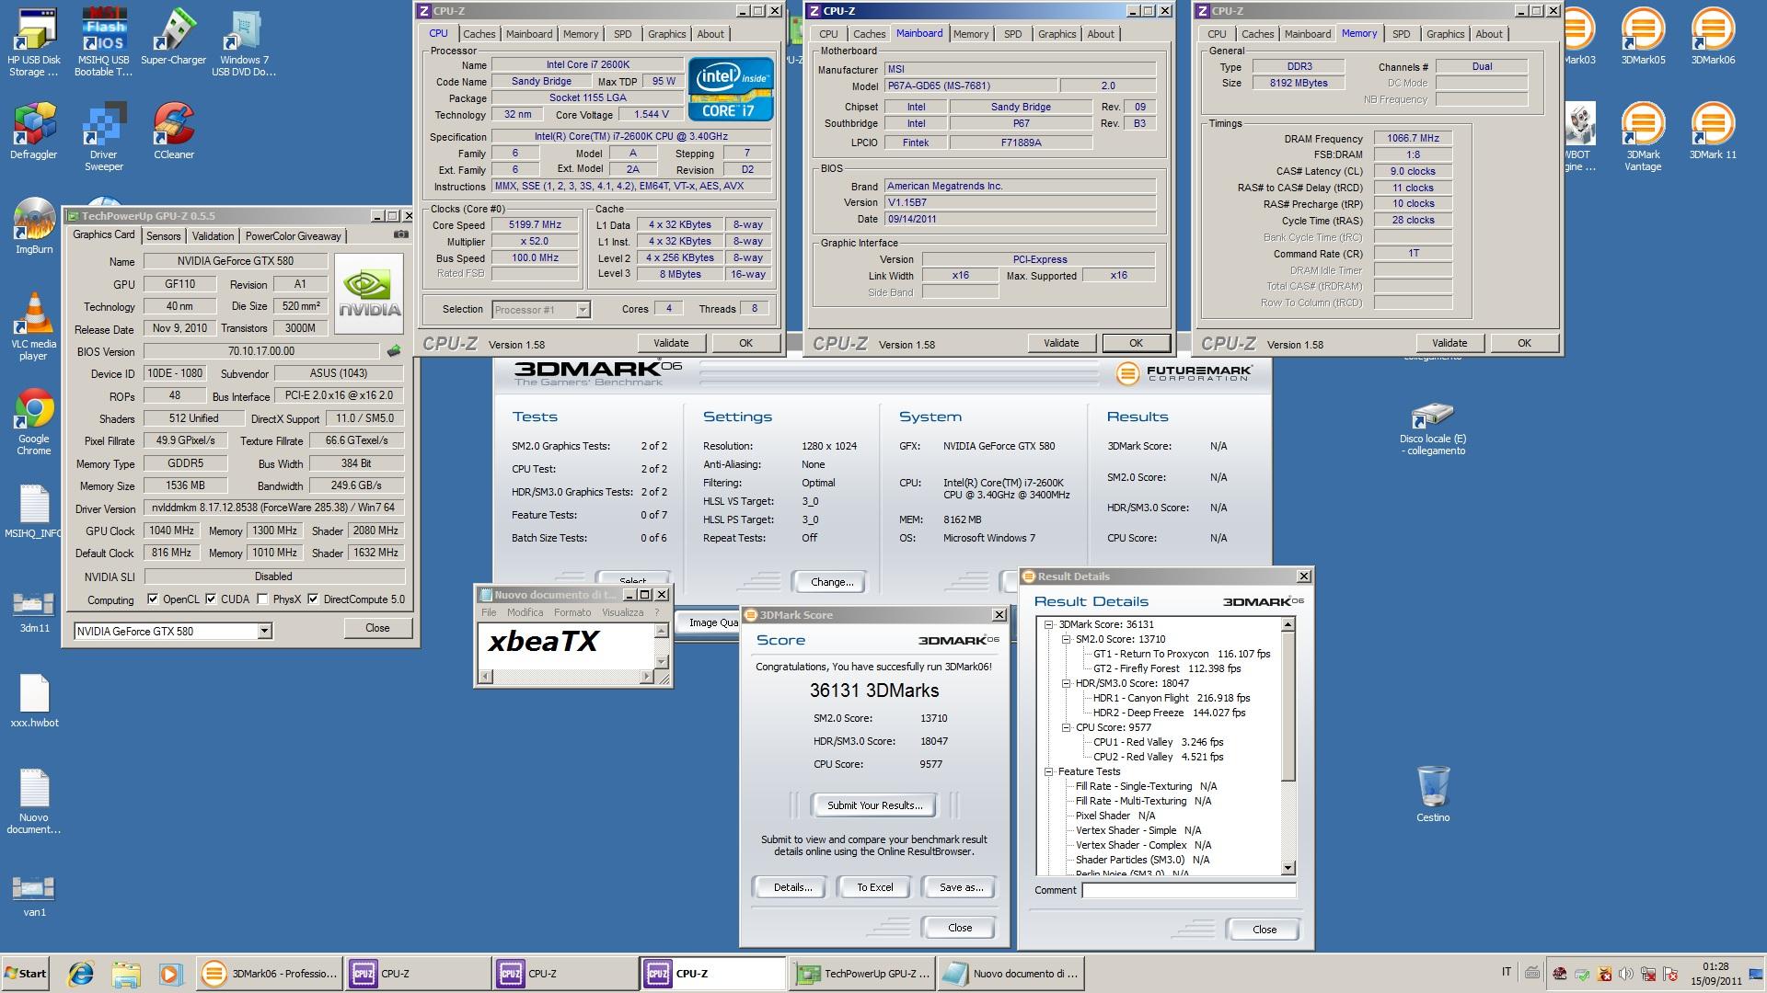Collapse SM2.0 Score: 13710 tree node
The image size is (1767, 993).
coord(1066,639)
